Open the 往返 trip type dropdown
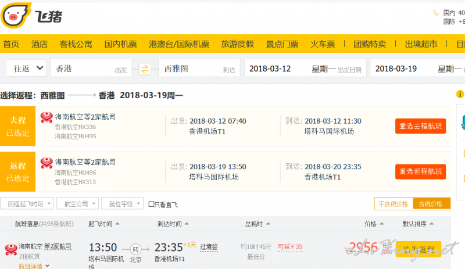 coord(26,69)
